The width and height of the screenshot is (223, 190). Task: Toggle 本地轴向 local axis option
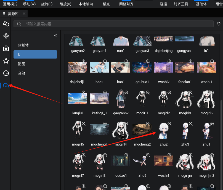tap(86, 4)
